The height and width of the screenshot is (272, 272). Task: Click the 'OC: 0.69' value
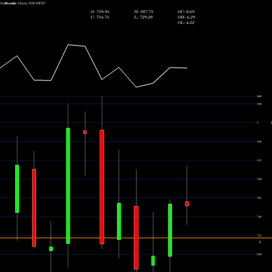[186, 12]
